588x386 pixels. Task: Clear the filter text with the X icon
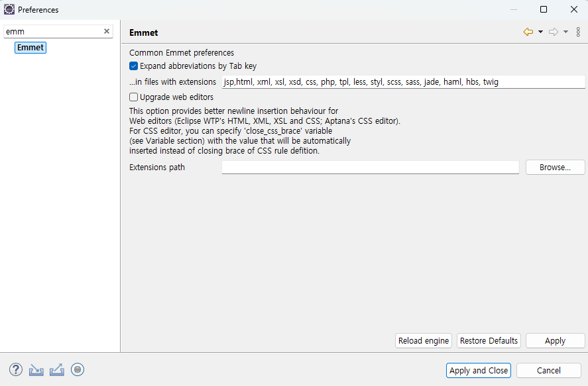[107, 31]
